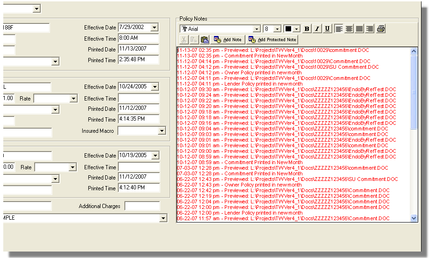Open the 7/29/2002 Effective Date picker
This screenshot has width=429, height=259.
[155, 28]
